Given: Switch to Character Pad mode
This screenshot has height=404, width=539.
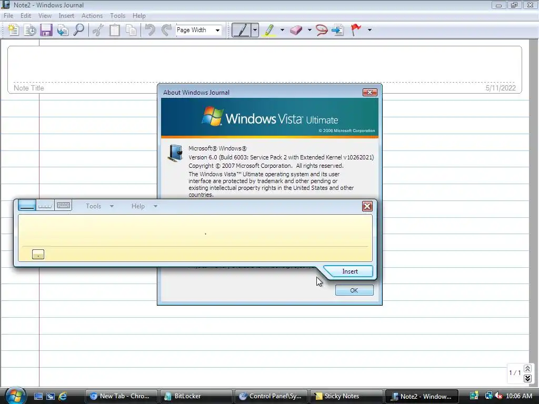Looking at the screenshot, I should coord(45,206).
